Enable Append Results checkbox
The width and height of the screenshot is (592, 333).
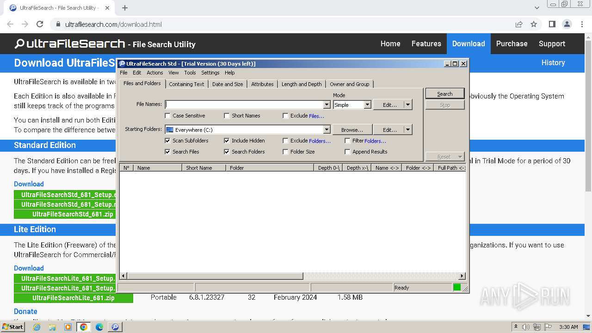pos(347,152)
